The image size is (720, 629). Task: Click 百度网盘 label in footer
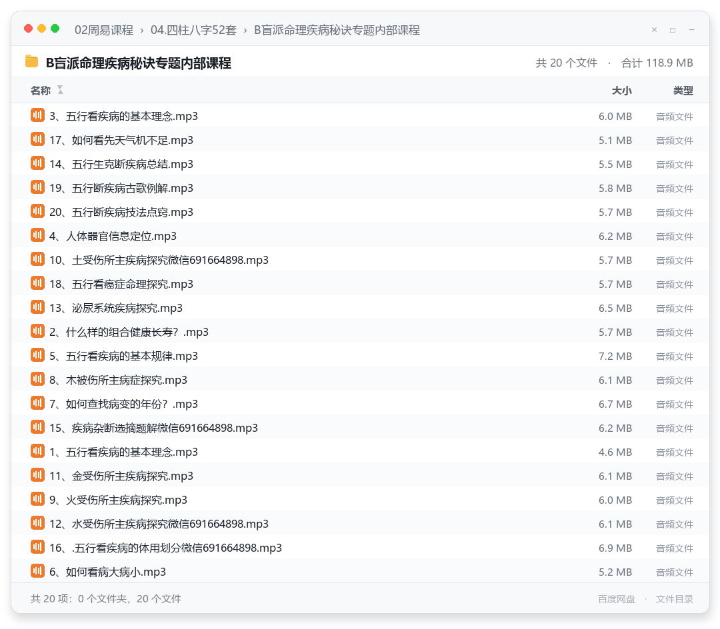[617, 599]
